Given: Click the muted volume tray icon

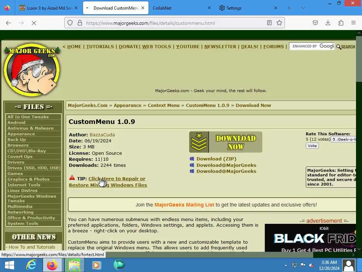Looking at the screenshot, I should (x=311, y=265).
